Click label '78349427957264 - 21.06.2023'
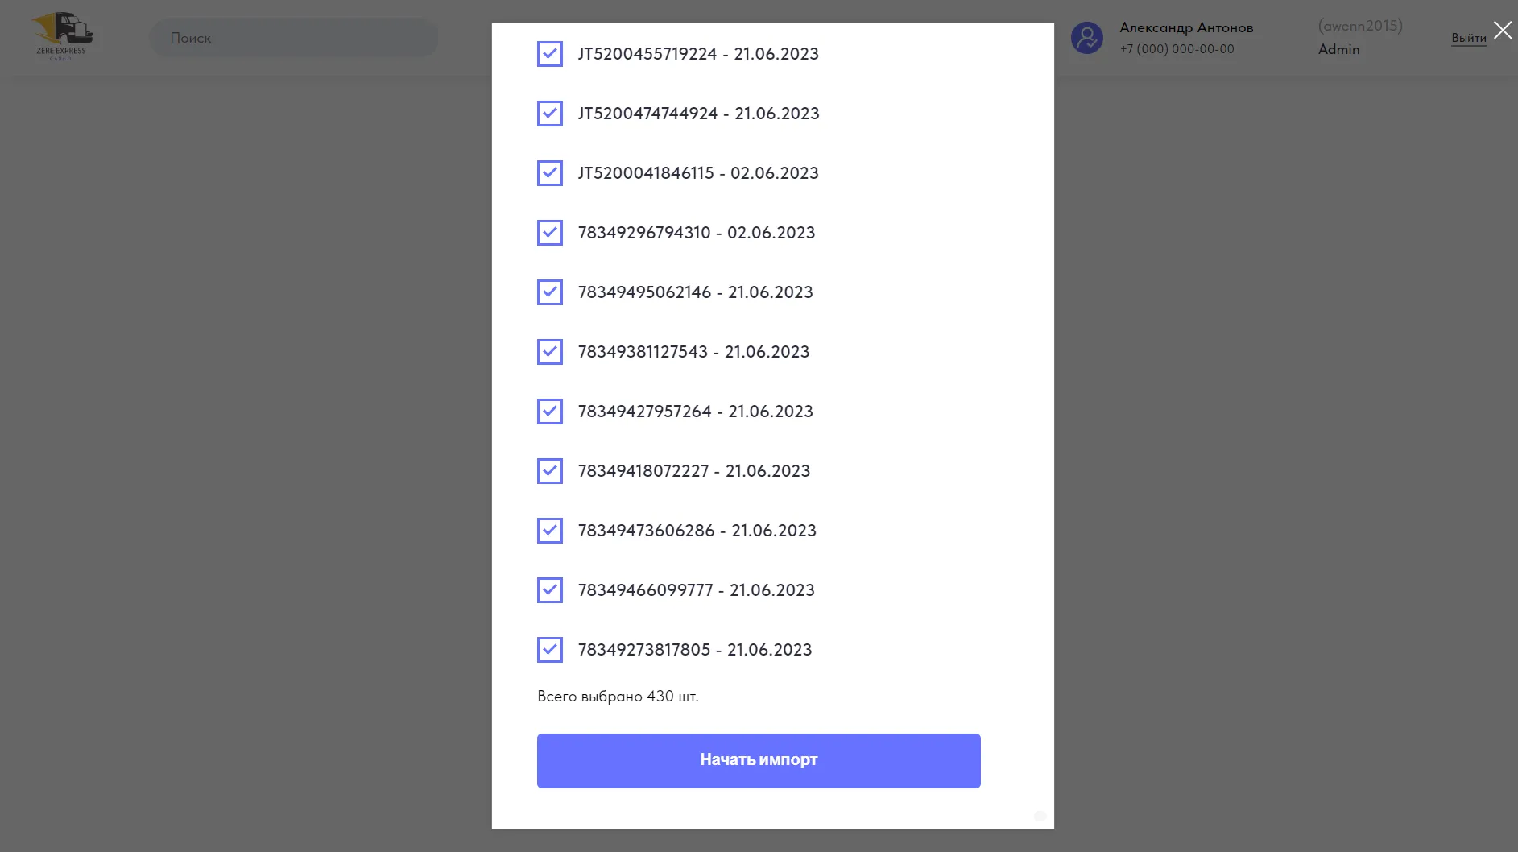This screenshot has height=852, width=1518. pos(696,412)
